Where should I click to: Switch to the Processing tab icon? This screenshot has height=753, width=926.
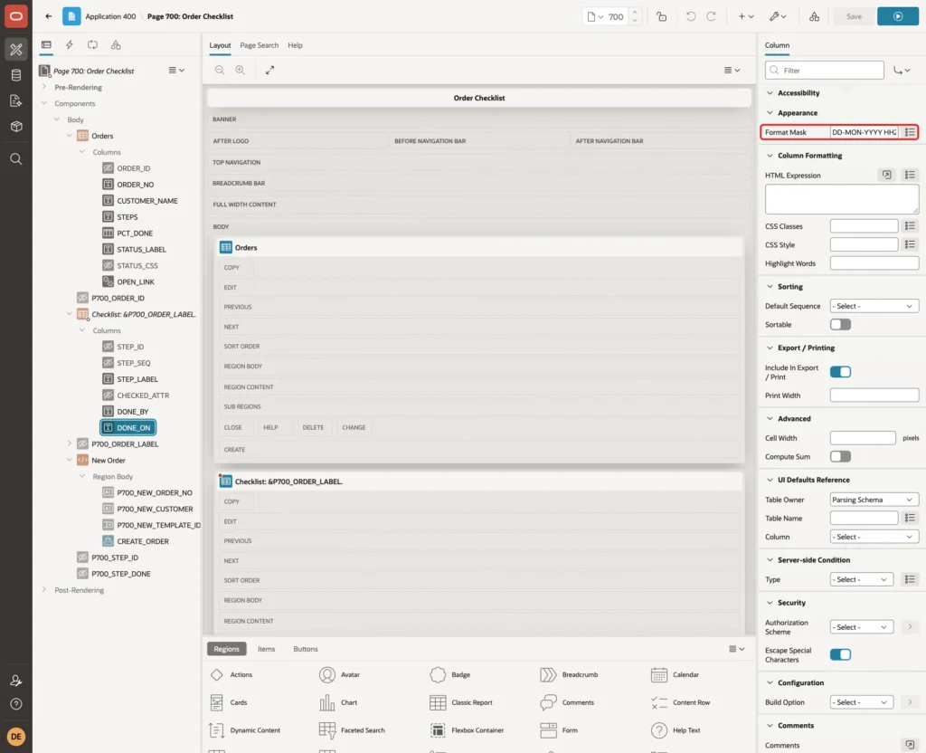point(93,45)
